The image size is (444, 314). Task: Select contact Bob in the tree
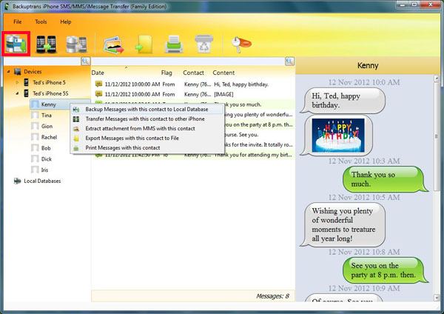46,148
